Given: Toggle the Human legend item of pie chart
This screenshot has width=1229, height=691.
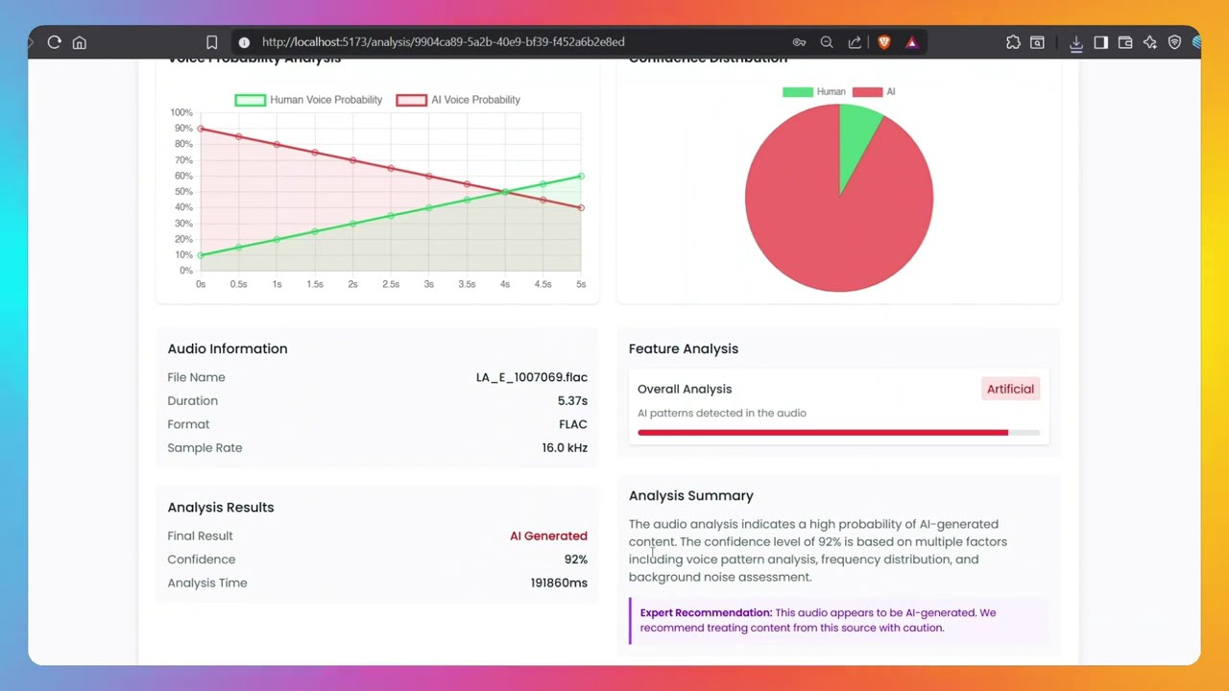Looking at the screenshot, I should (x=814, y=92).
